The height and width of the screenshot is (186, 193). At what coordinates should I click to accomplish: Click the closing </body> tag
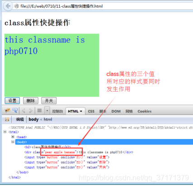tap(23, 172)
